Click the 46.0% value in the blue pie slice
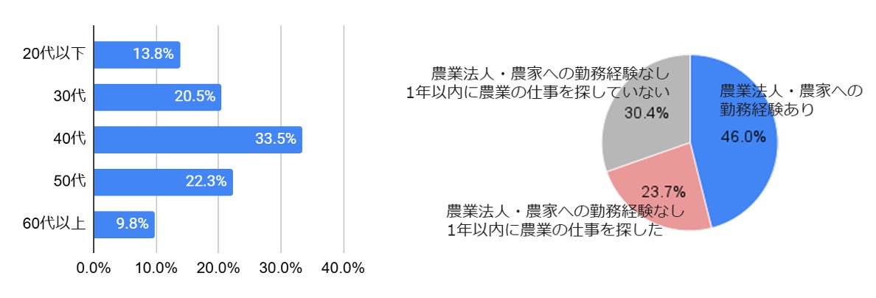Screen dimensions: 876x298 click(742, 136)
